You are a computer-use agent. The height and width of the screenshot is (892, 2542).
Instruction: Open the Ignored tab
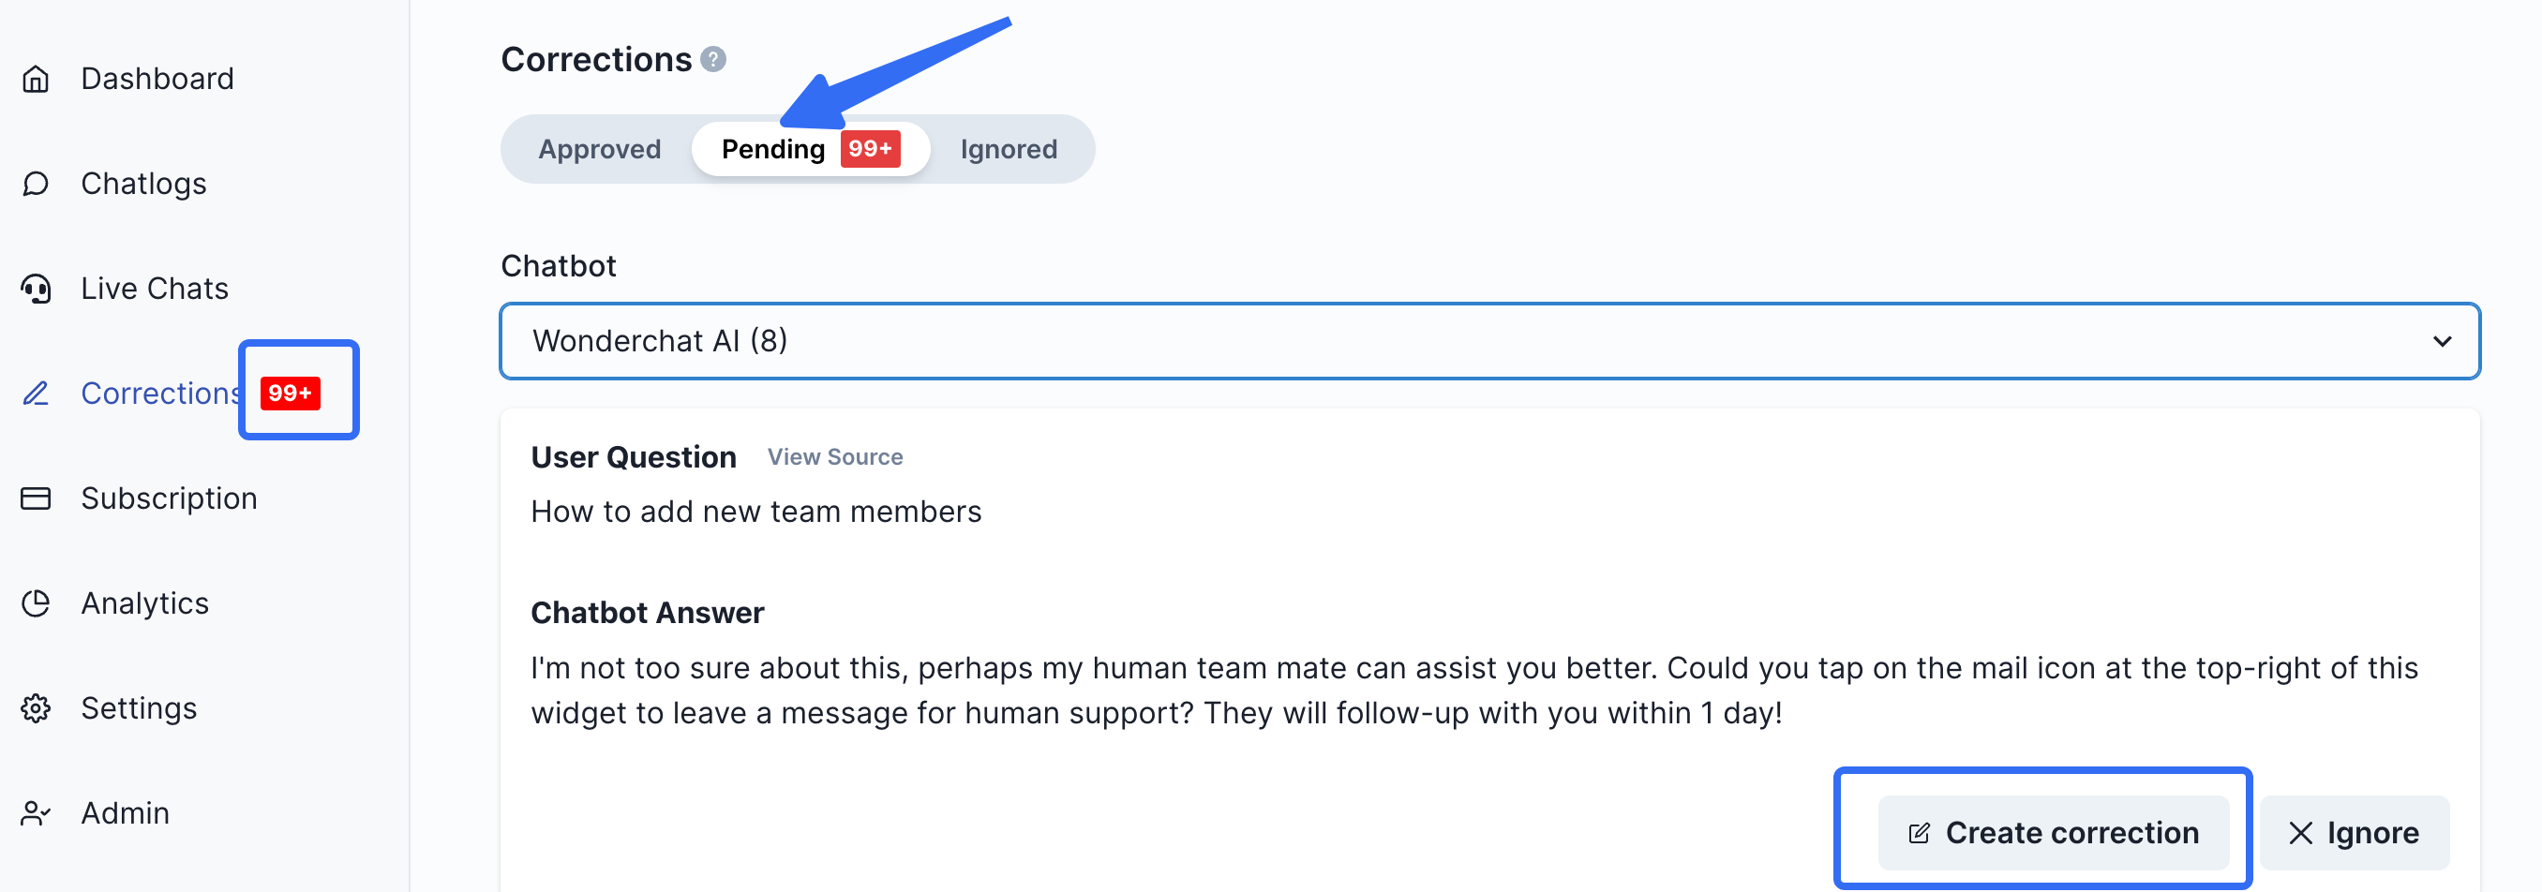tap(1008, 149)
